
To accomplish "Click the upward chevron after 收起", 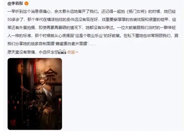I will coord(77,52).
